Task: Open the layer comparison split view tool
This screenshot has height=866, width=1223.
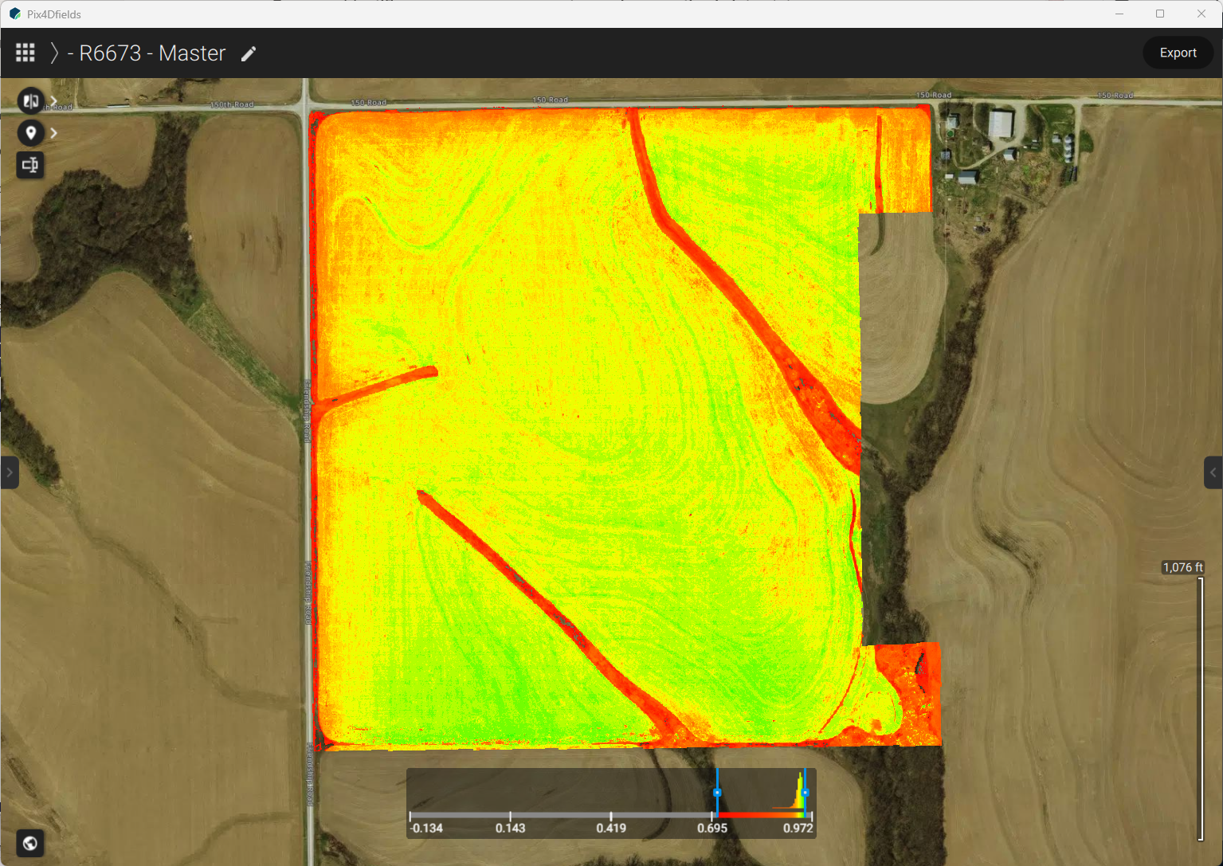Action: pyautogui.click(x=30, y=100)
